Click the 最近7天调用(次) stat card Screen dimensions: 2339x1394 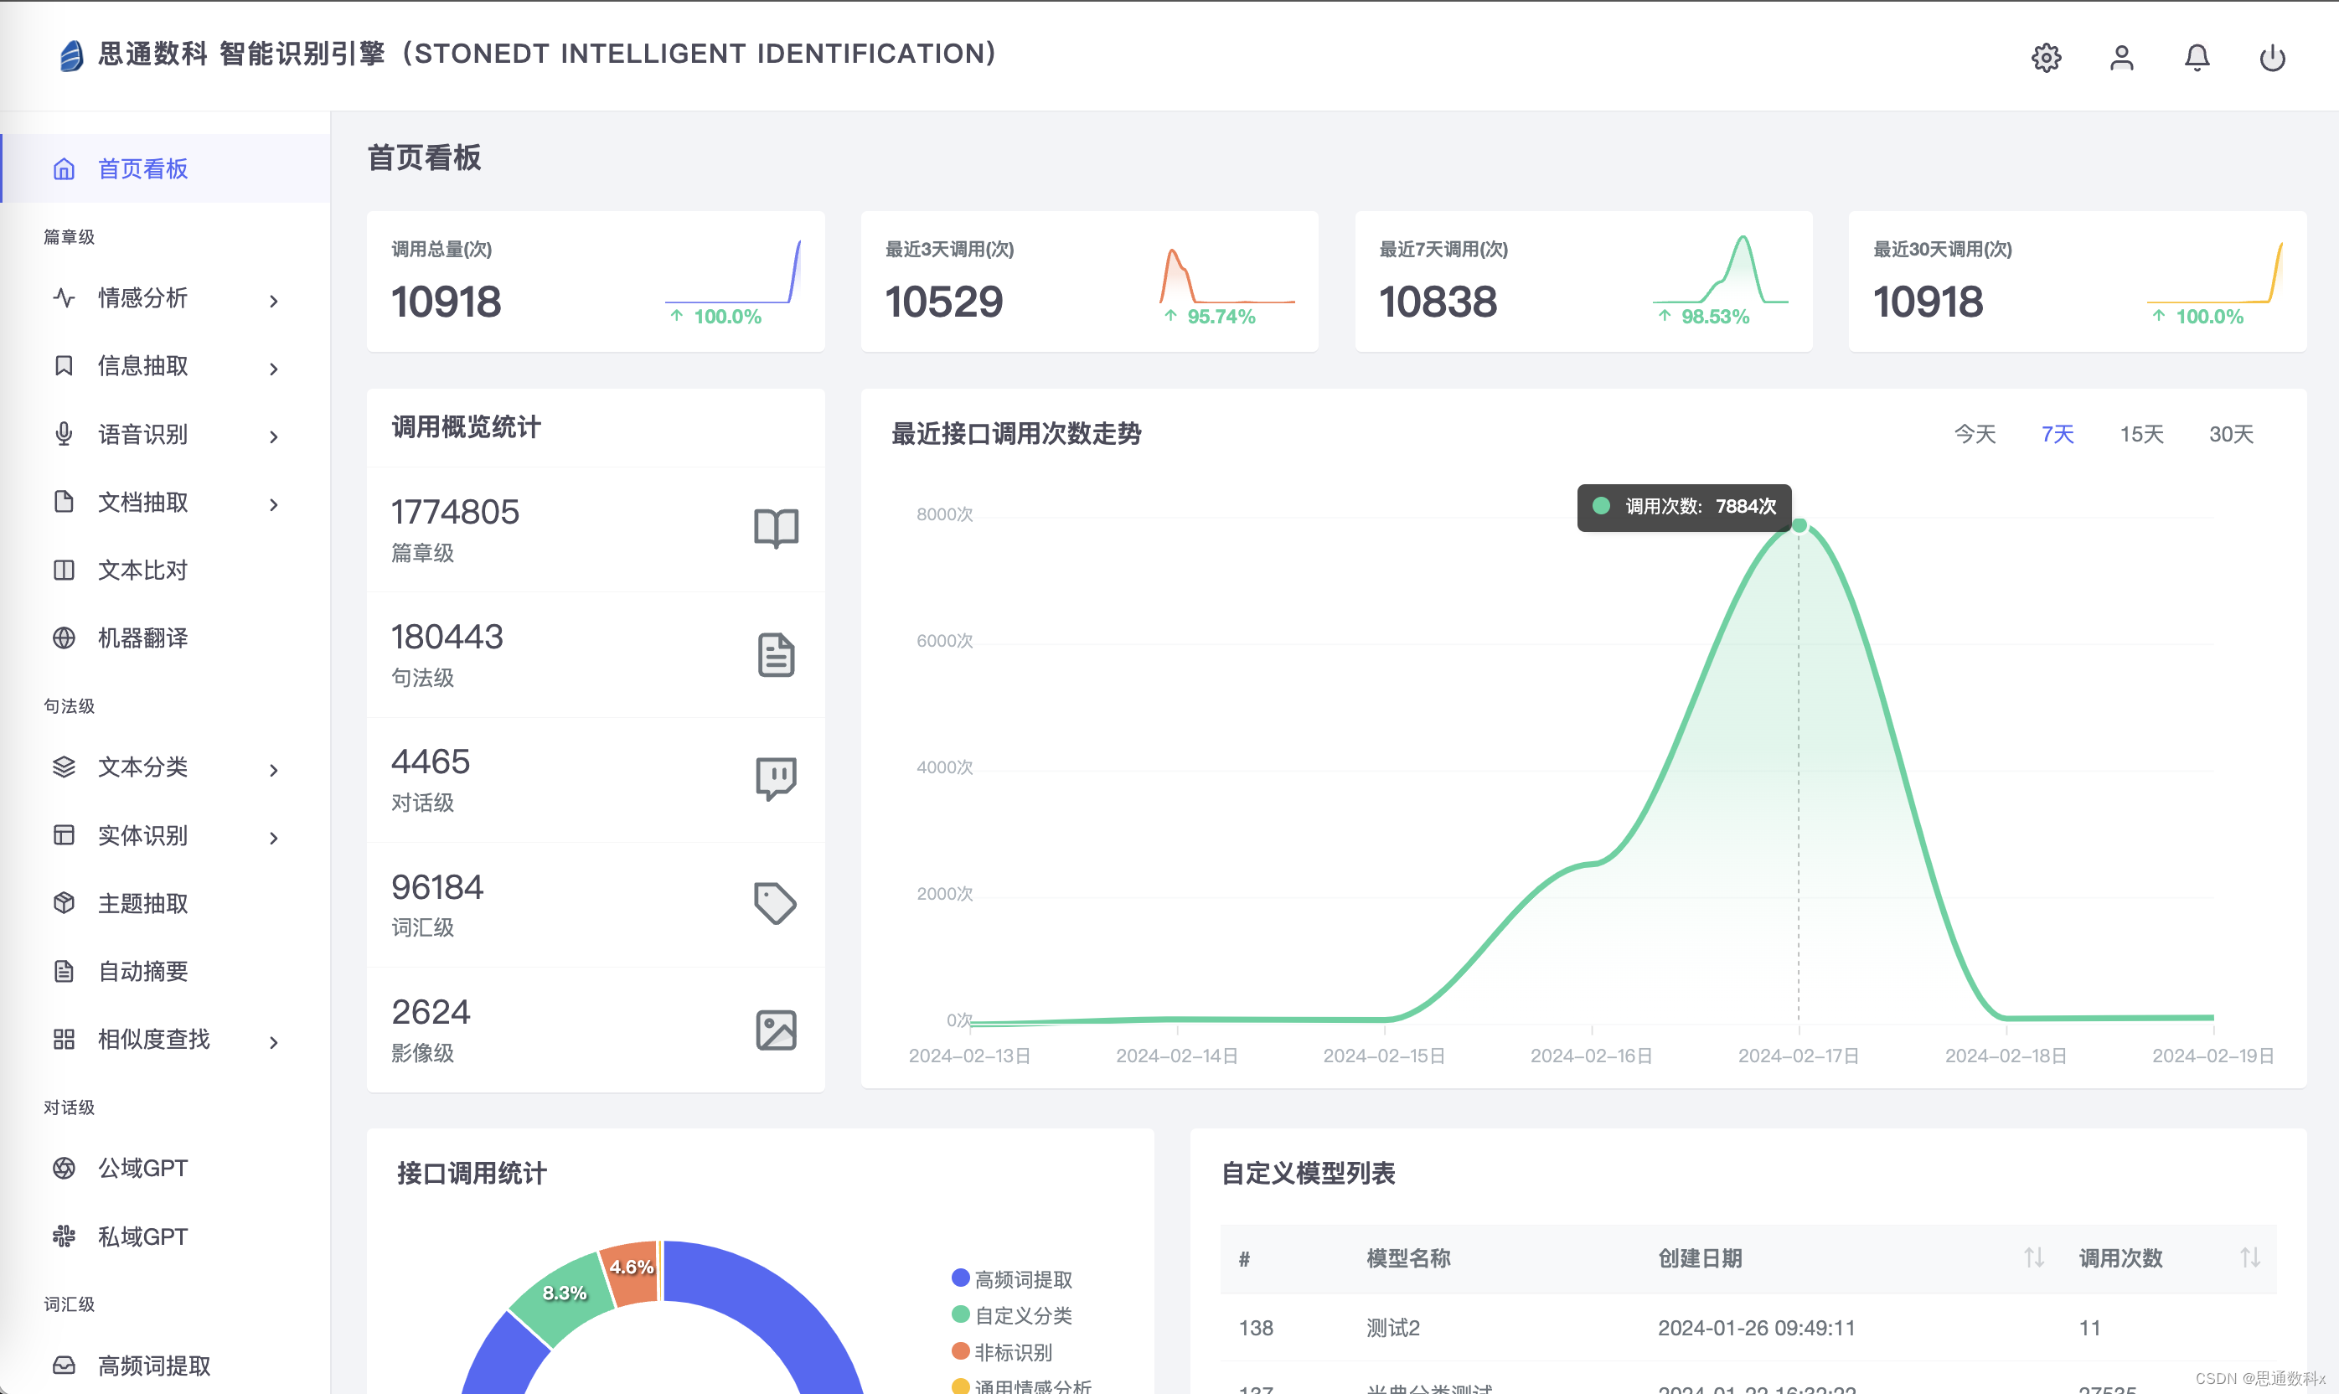1583,281
